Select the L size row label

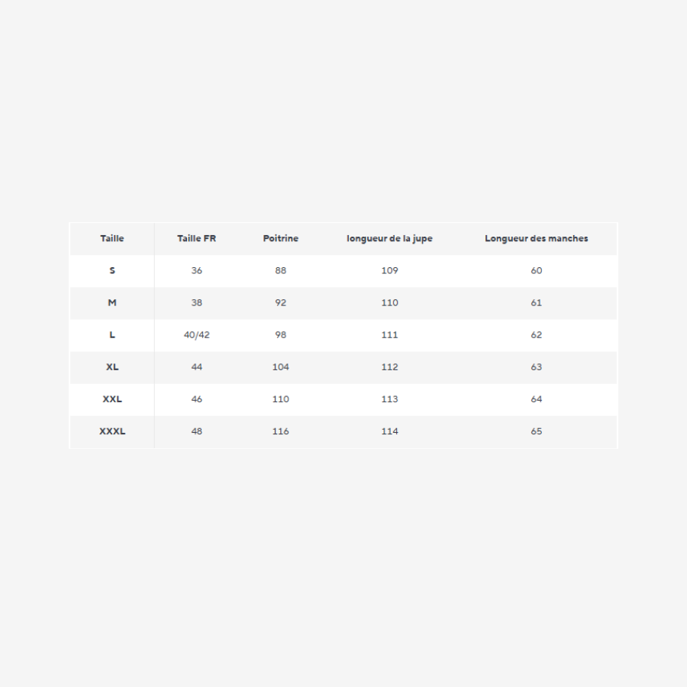point(112,334)
